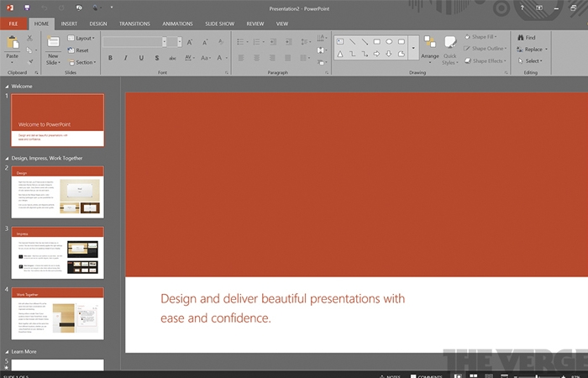Click the Paste clipboard icon

(13, 42)
